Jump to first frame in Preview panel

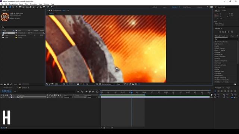pos(220,32)
